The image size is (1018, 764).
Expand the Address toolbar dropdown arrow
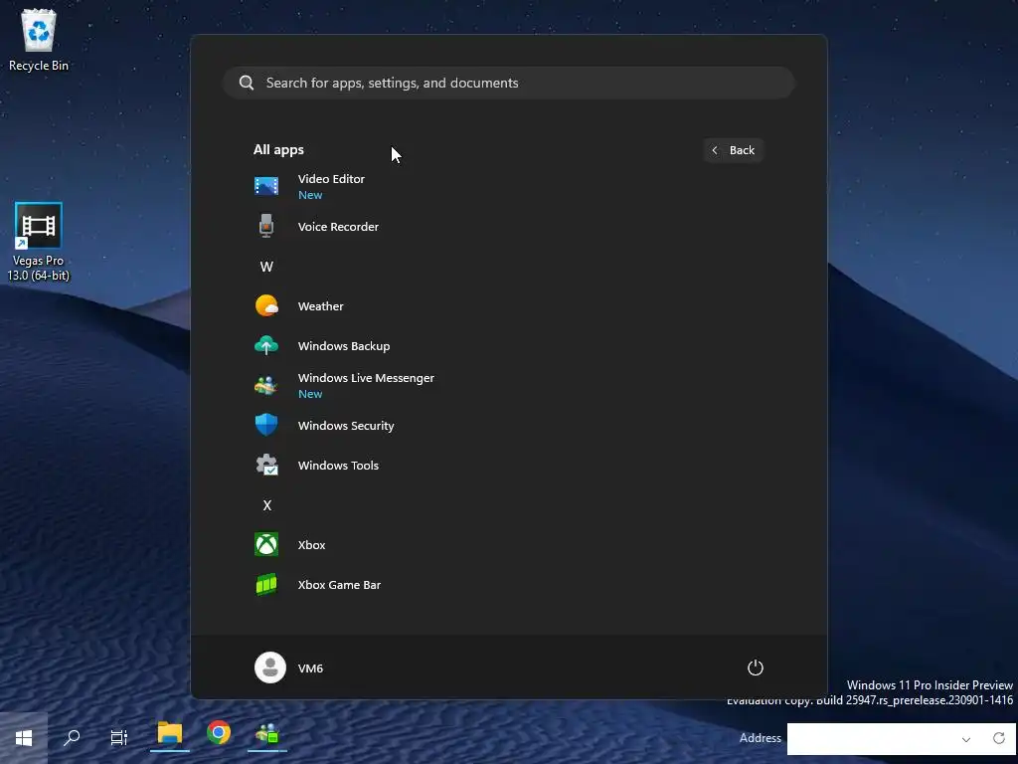[x=966, y=739]
